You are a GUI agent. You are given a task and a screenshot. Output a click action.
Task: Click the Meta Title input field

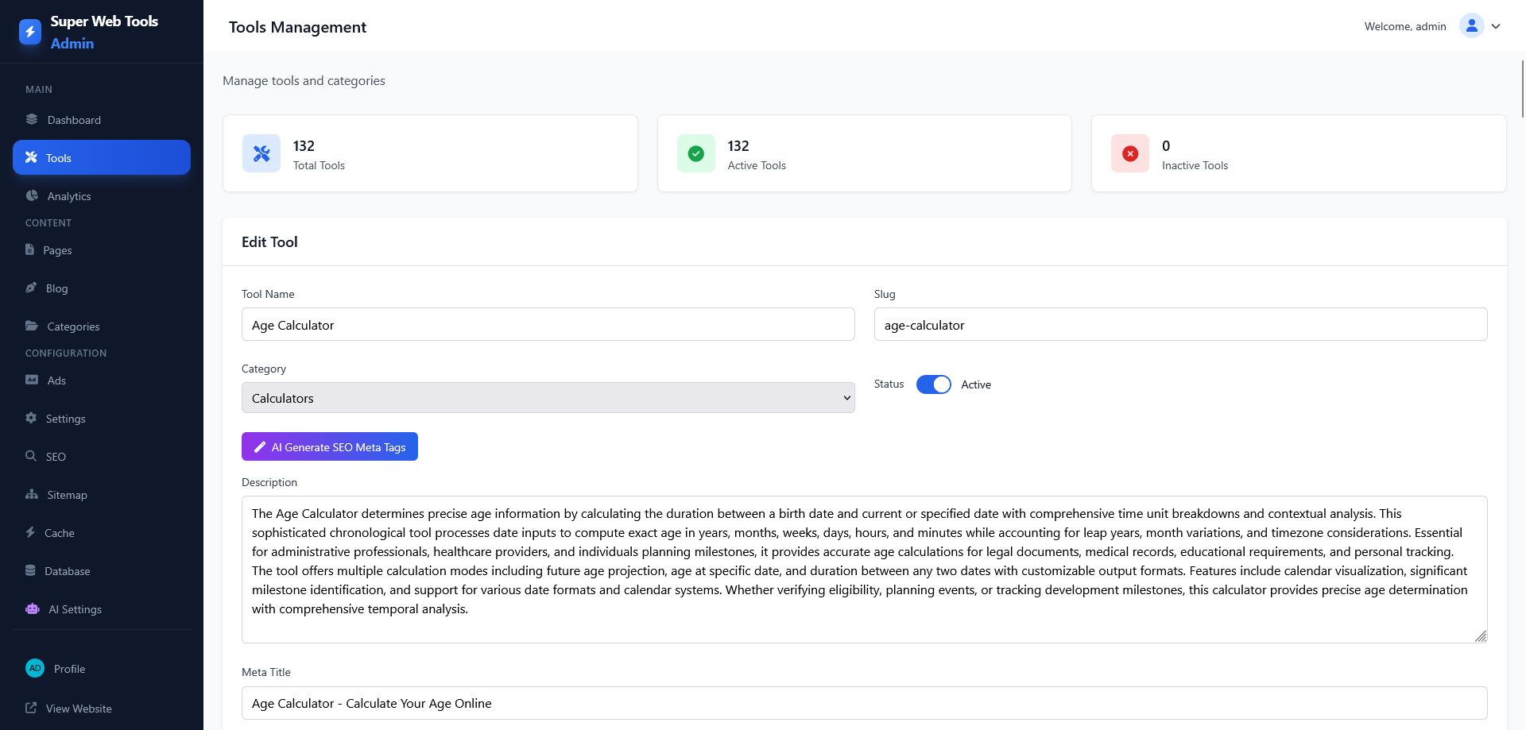pos(864,703)
